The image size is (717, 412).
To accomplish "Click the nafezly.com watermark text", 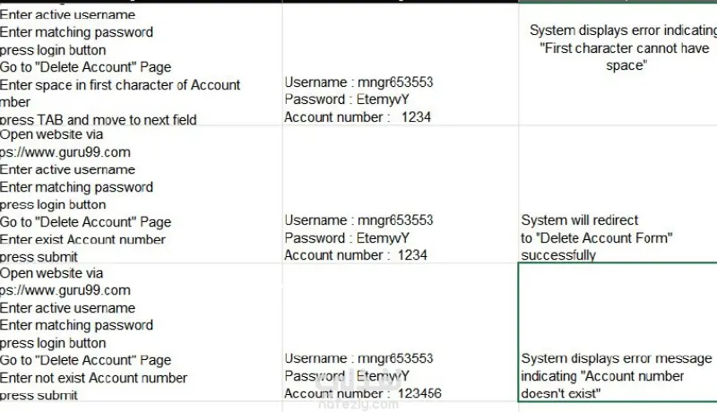I will point(368,404).
